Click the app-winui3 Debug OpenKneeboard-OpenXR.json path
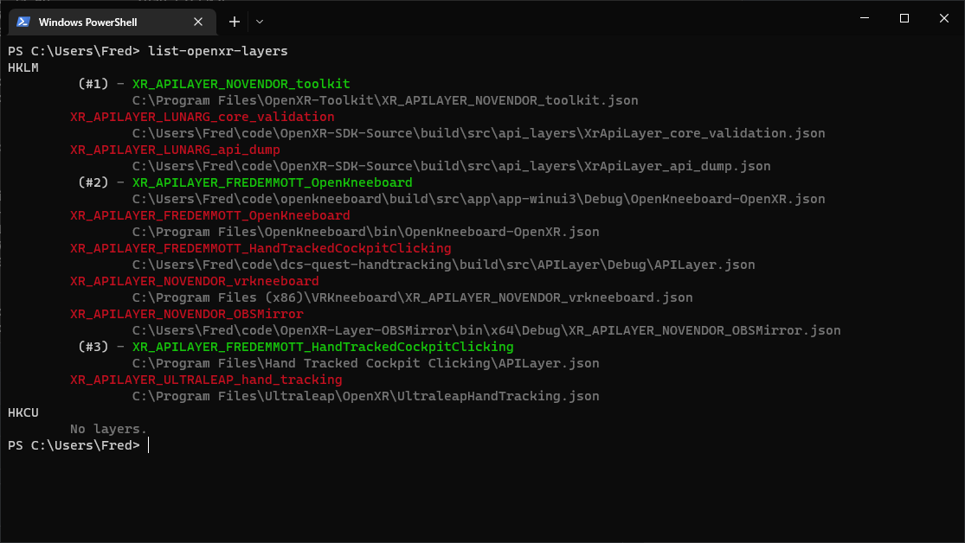Screen dimensions: 965x543 pos(479,199)
